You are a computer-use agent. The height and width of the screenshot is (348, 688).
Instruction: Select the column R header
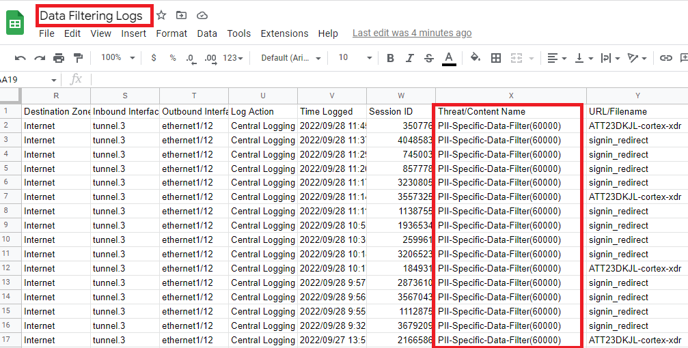point(56,96)
